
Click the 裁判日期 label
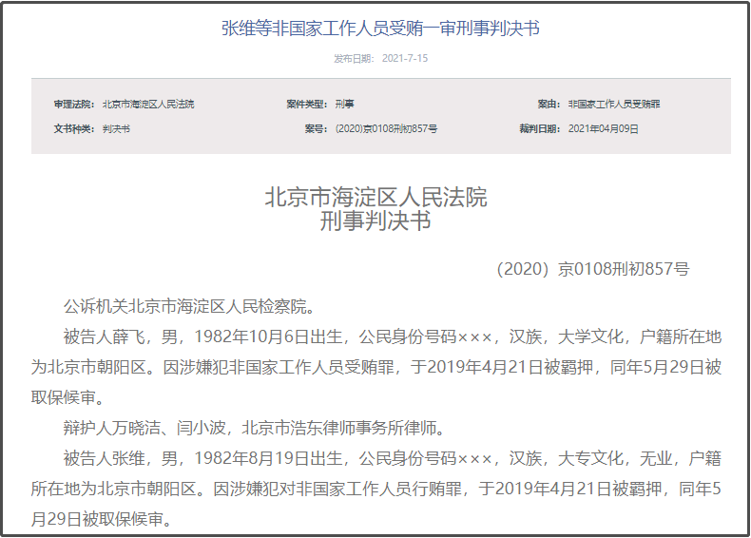[x=540, y=129]
